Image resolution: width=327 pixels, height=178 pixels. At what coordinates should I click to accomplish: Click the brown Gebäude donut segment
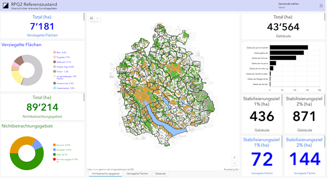point(19,60)
